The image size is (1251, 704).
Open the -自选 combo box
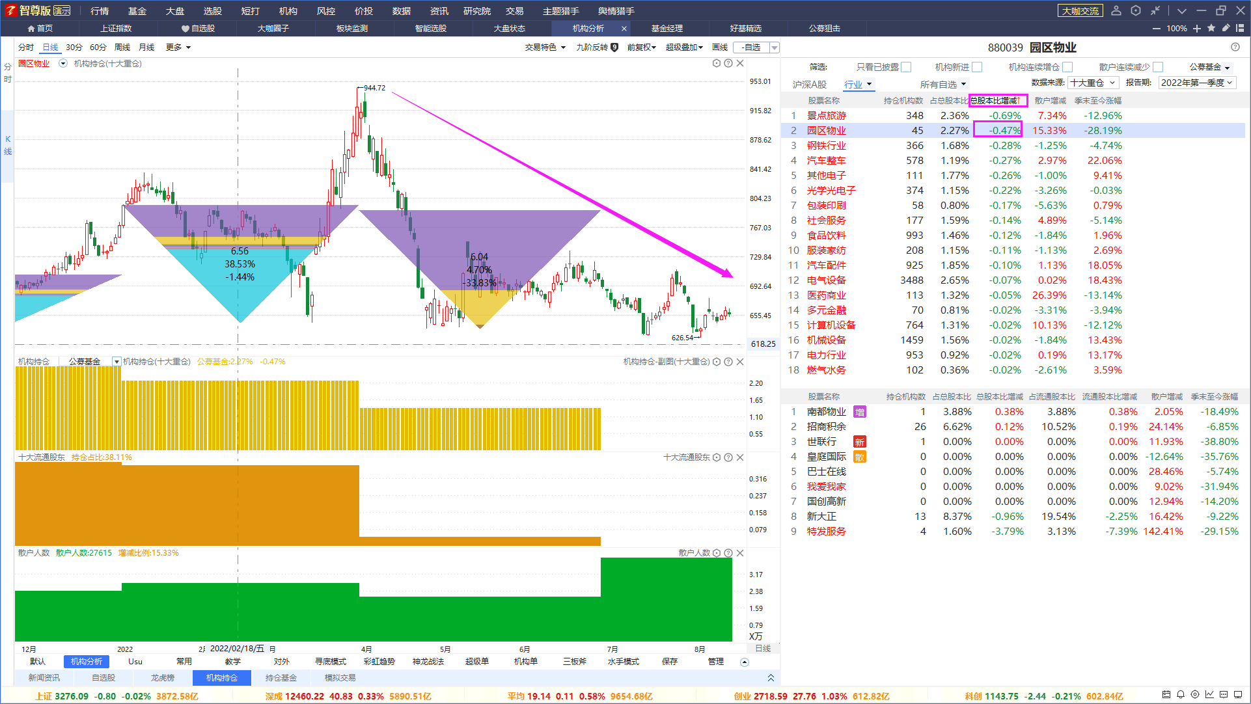pyautogui.click(x=756, y=47)
